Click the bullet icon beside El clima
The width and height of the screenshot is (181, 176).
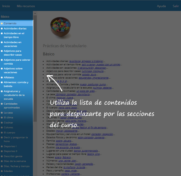[2, 118]
